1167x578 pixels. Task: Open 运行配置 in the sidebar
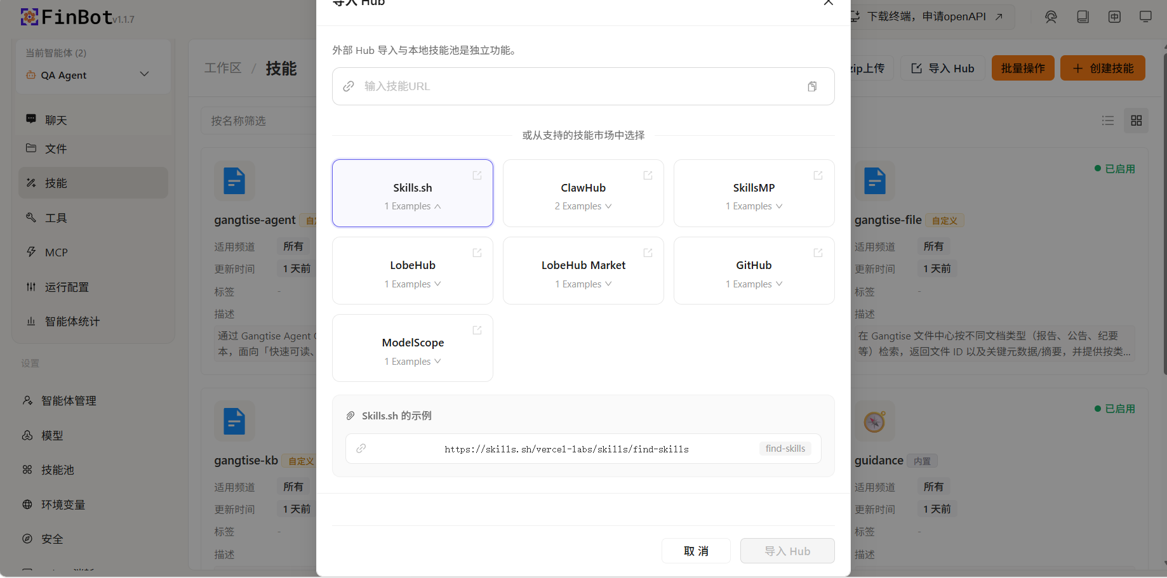[93, 287]
